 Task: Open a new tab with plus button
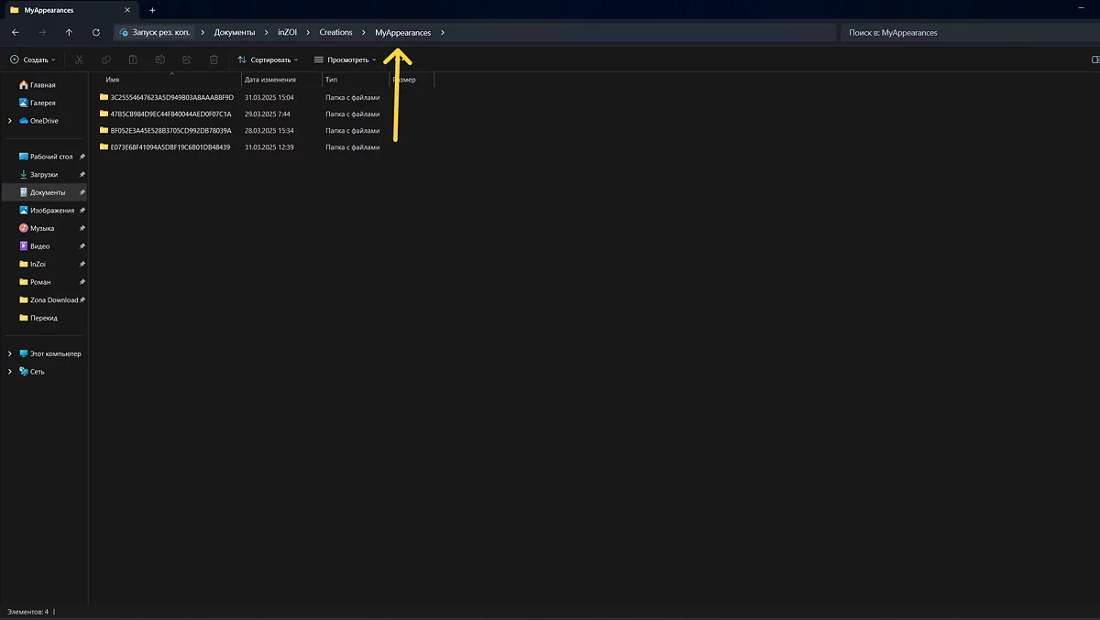[152, 10]
